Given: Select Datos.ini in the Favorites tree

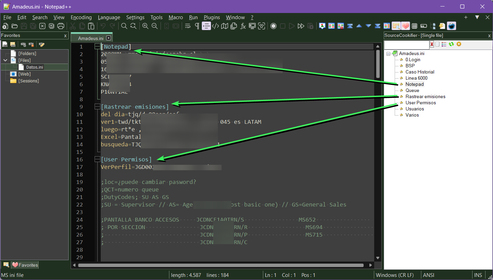Looking at the screenshot, I should coord(34,67).
